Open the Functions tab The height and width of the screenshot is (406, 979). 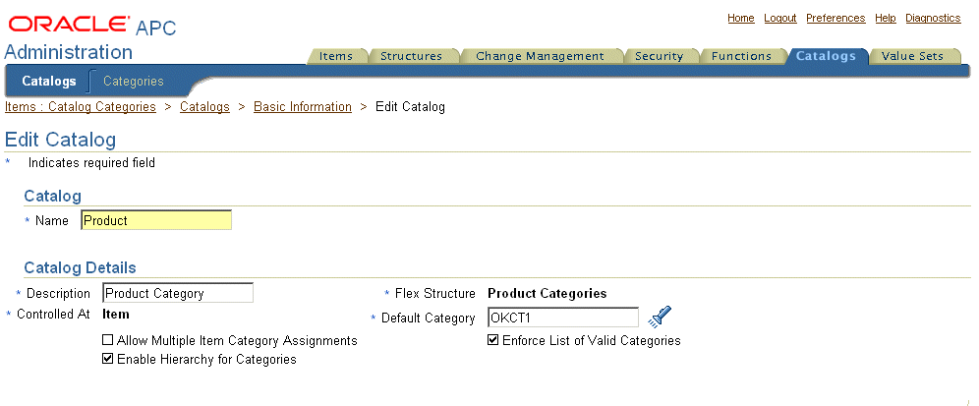741,56
